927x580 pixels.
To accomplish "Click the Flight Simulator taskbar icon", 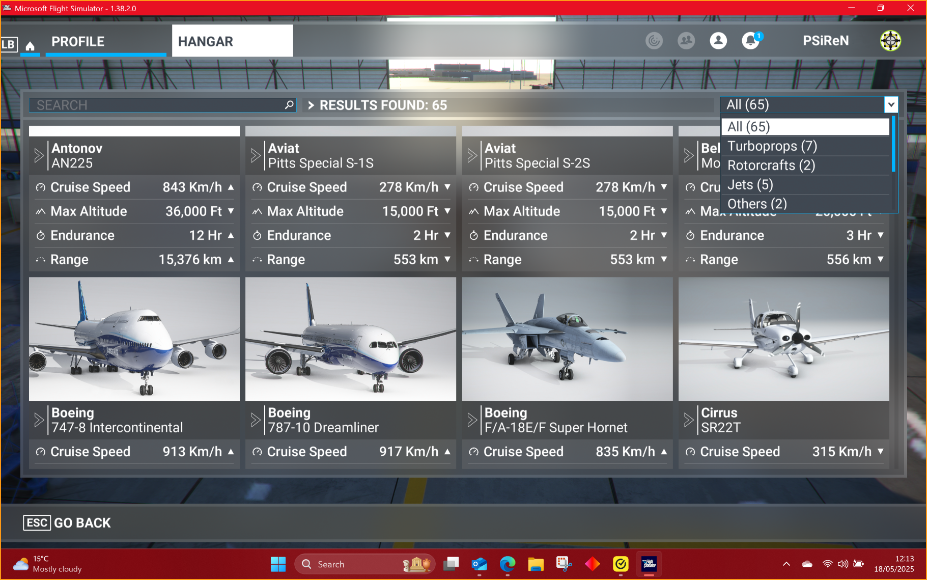I will click(649, 564).
